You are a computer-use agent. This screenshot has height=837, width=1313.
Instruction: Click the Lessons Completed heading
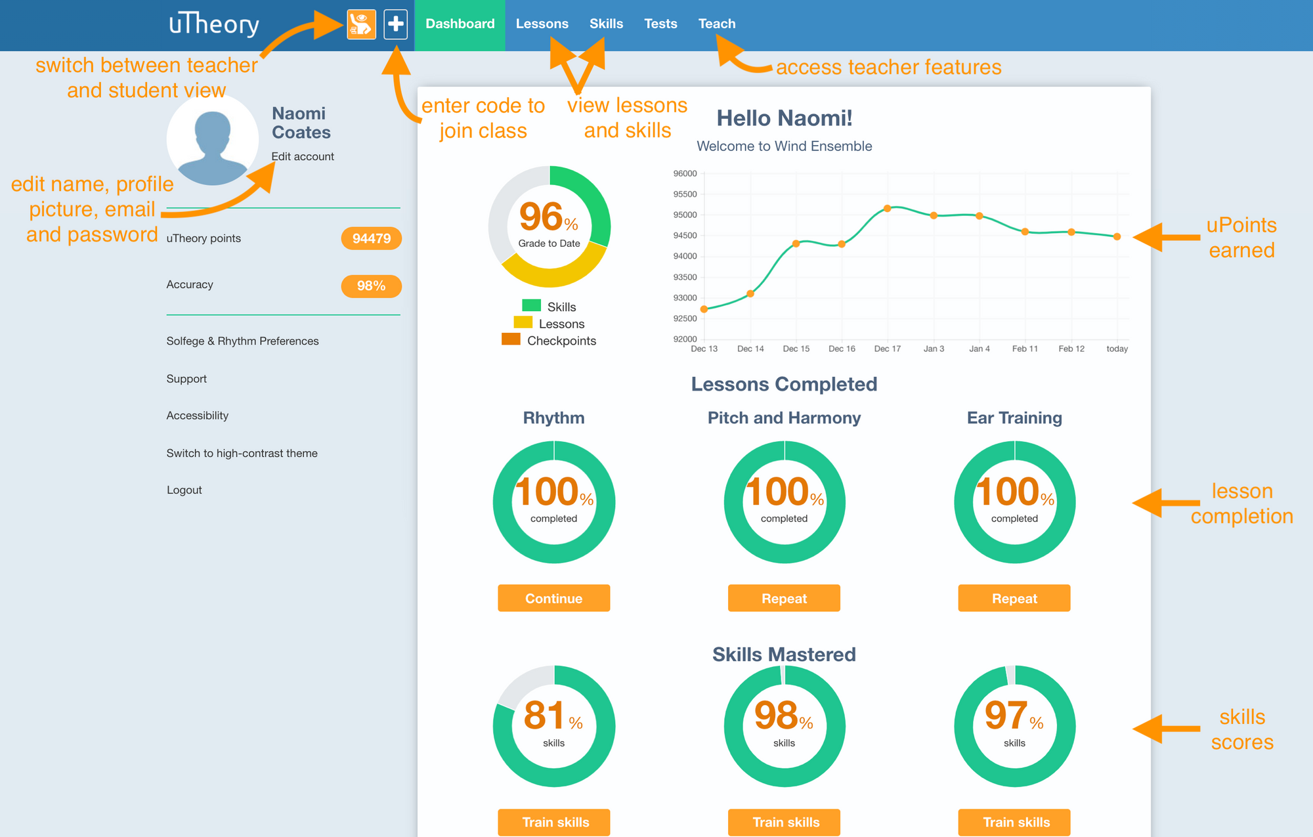pyautogui.click(x=784, y=384)
